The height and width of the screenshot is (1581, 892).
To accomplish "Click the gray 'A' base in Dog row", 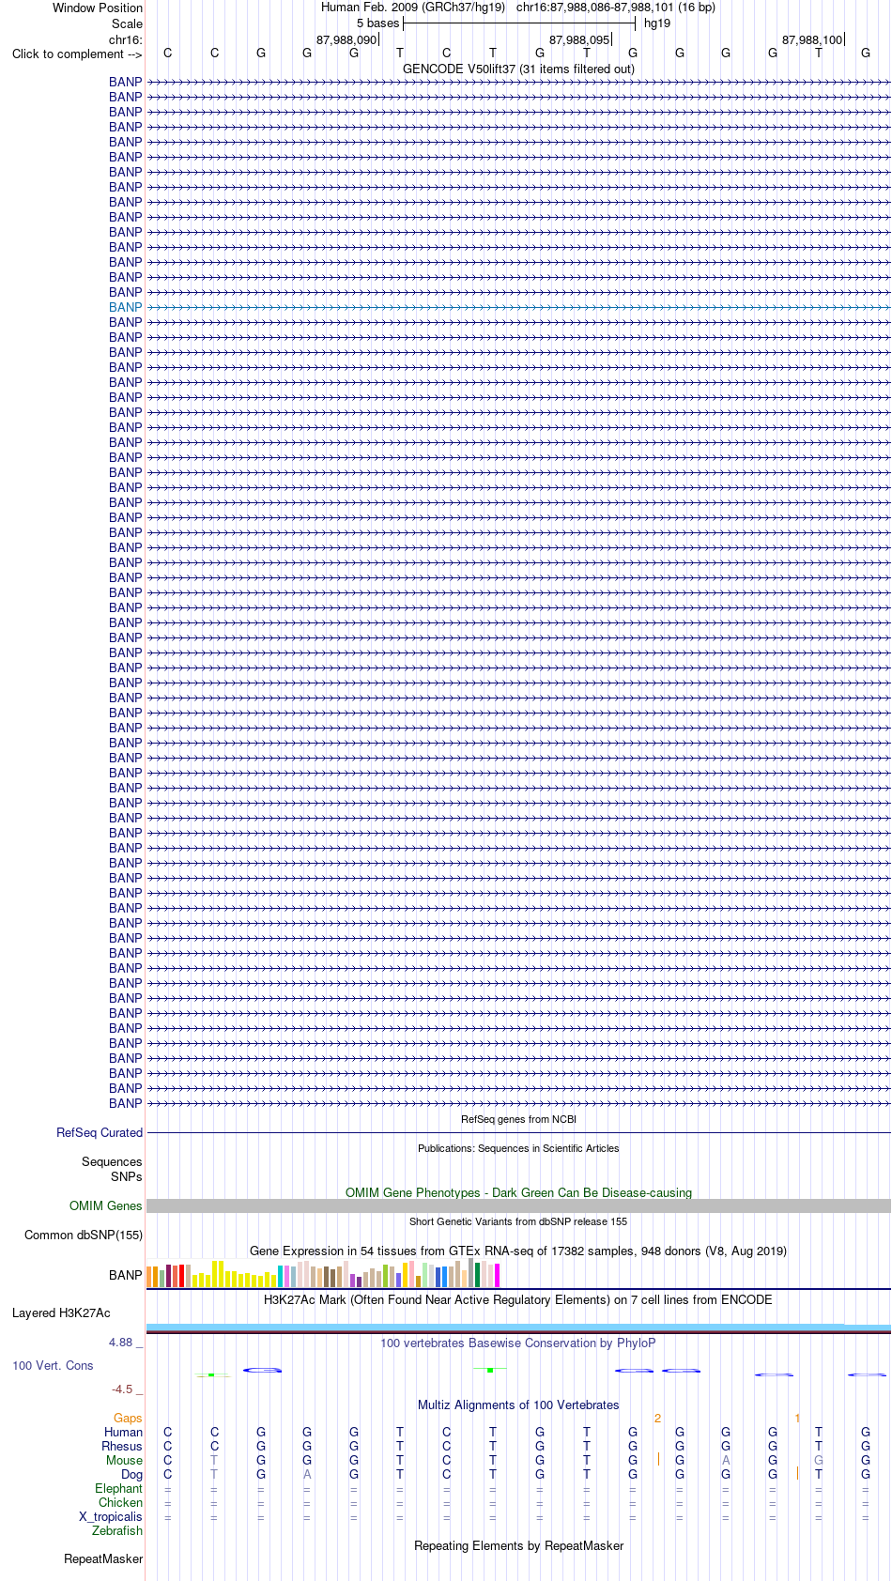I will 307,1475.
